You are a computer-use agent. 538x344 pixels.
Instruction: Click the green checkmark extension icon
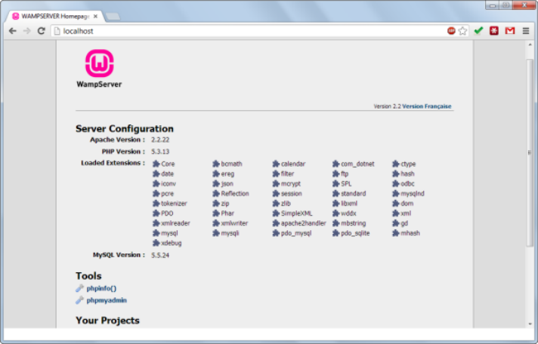(478, 31)
